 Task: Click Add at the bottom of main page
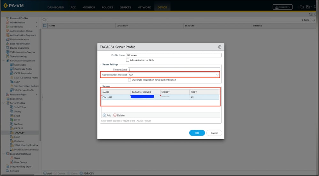click(x=48, y=173)
